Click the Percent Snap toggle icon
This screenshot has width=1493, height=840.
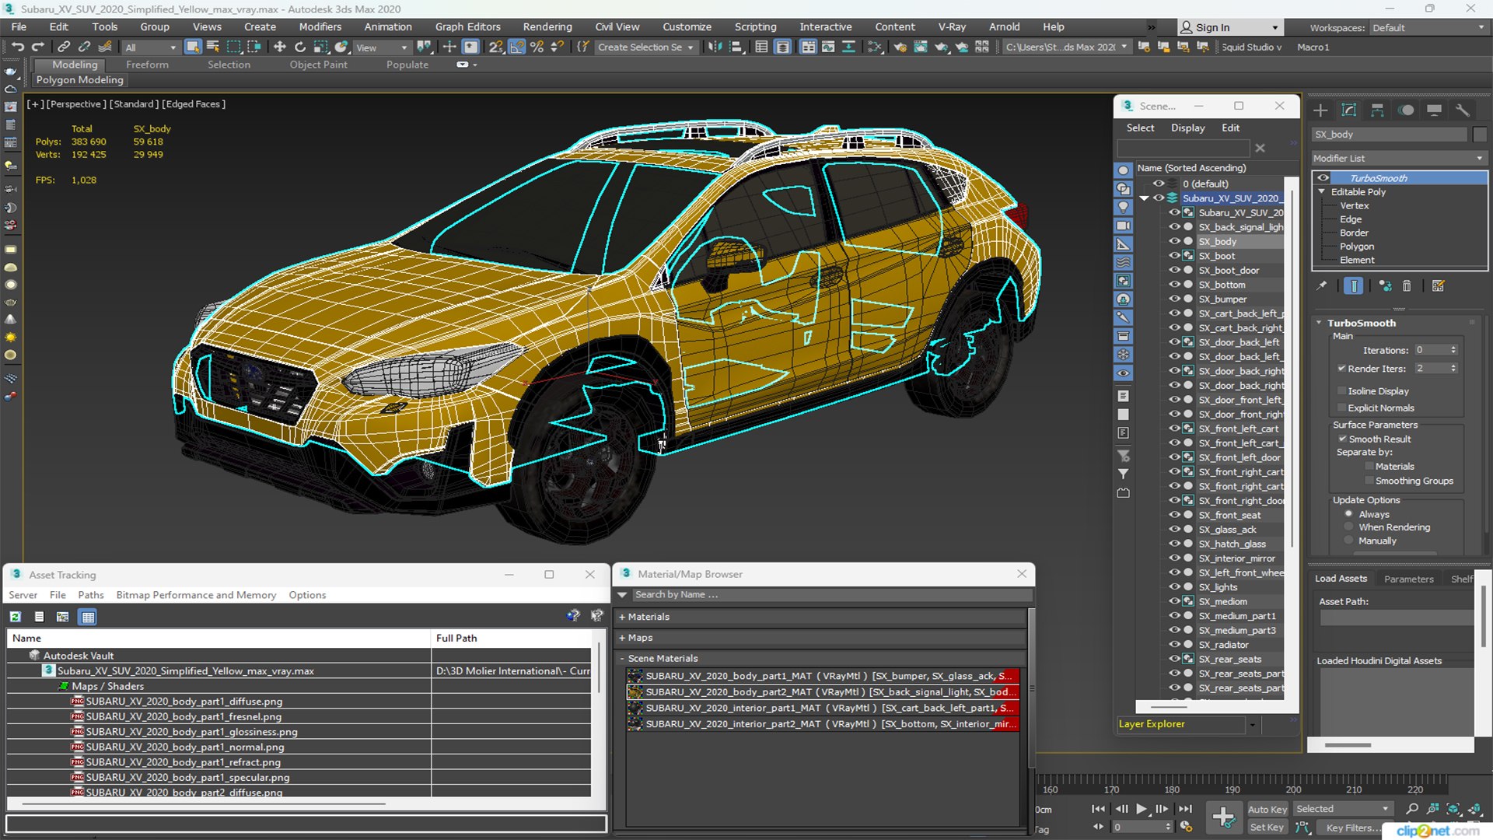537,47
